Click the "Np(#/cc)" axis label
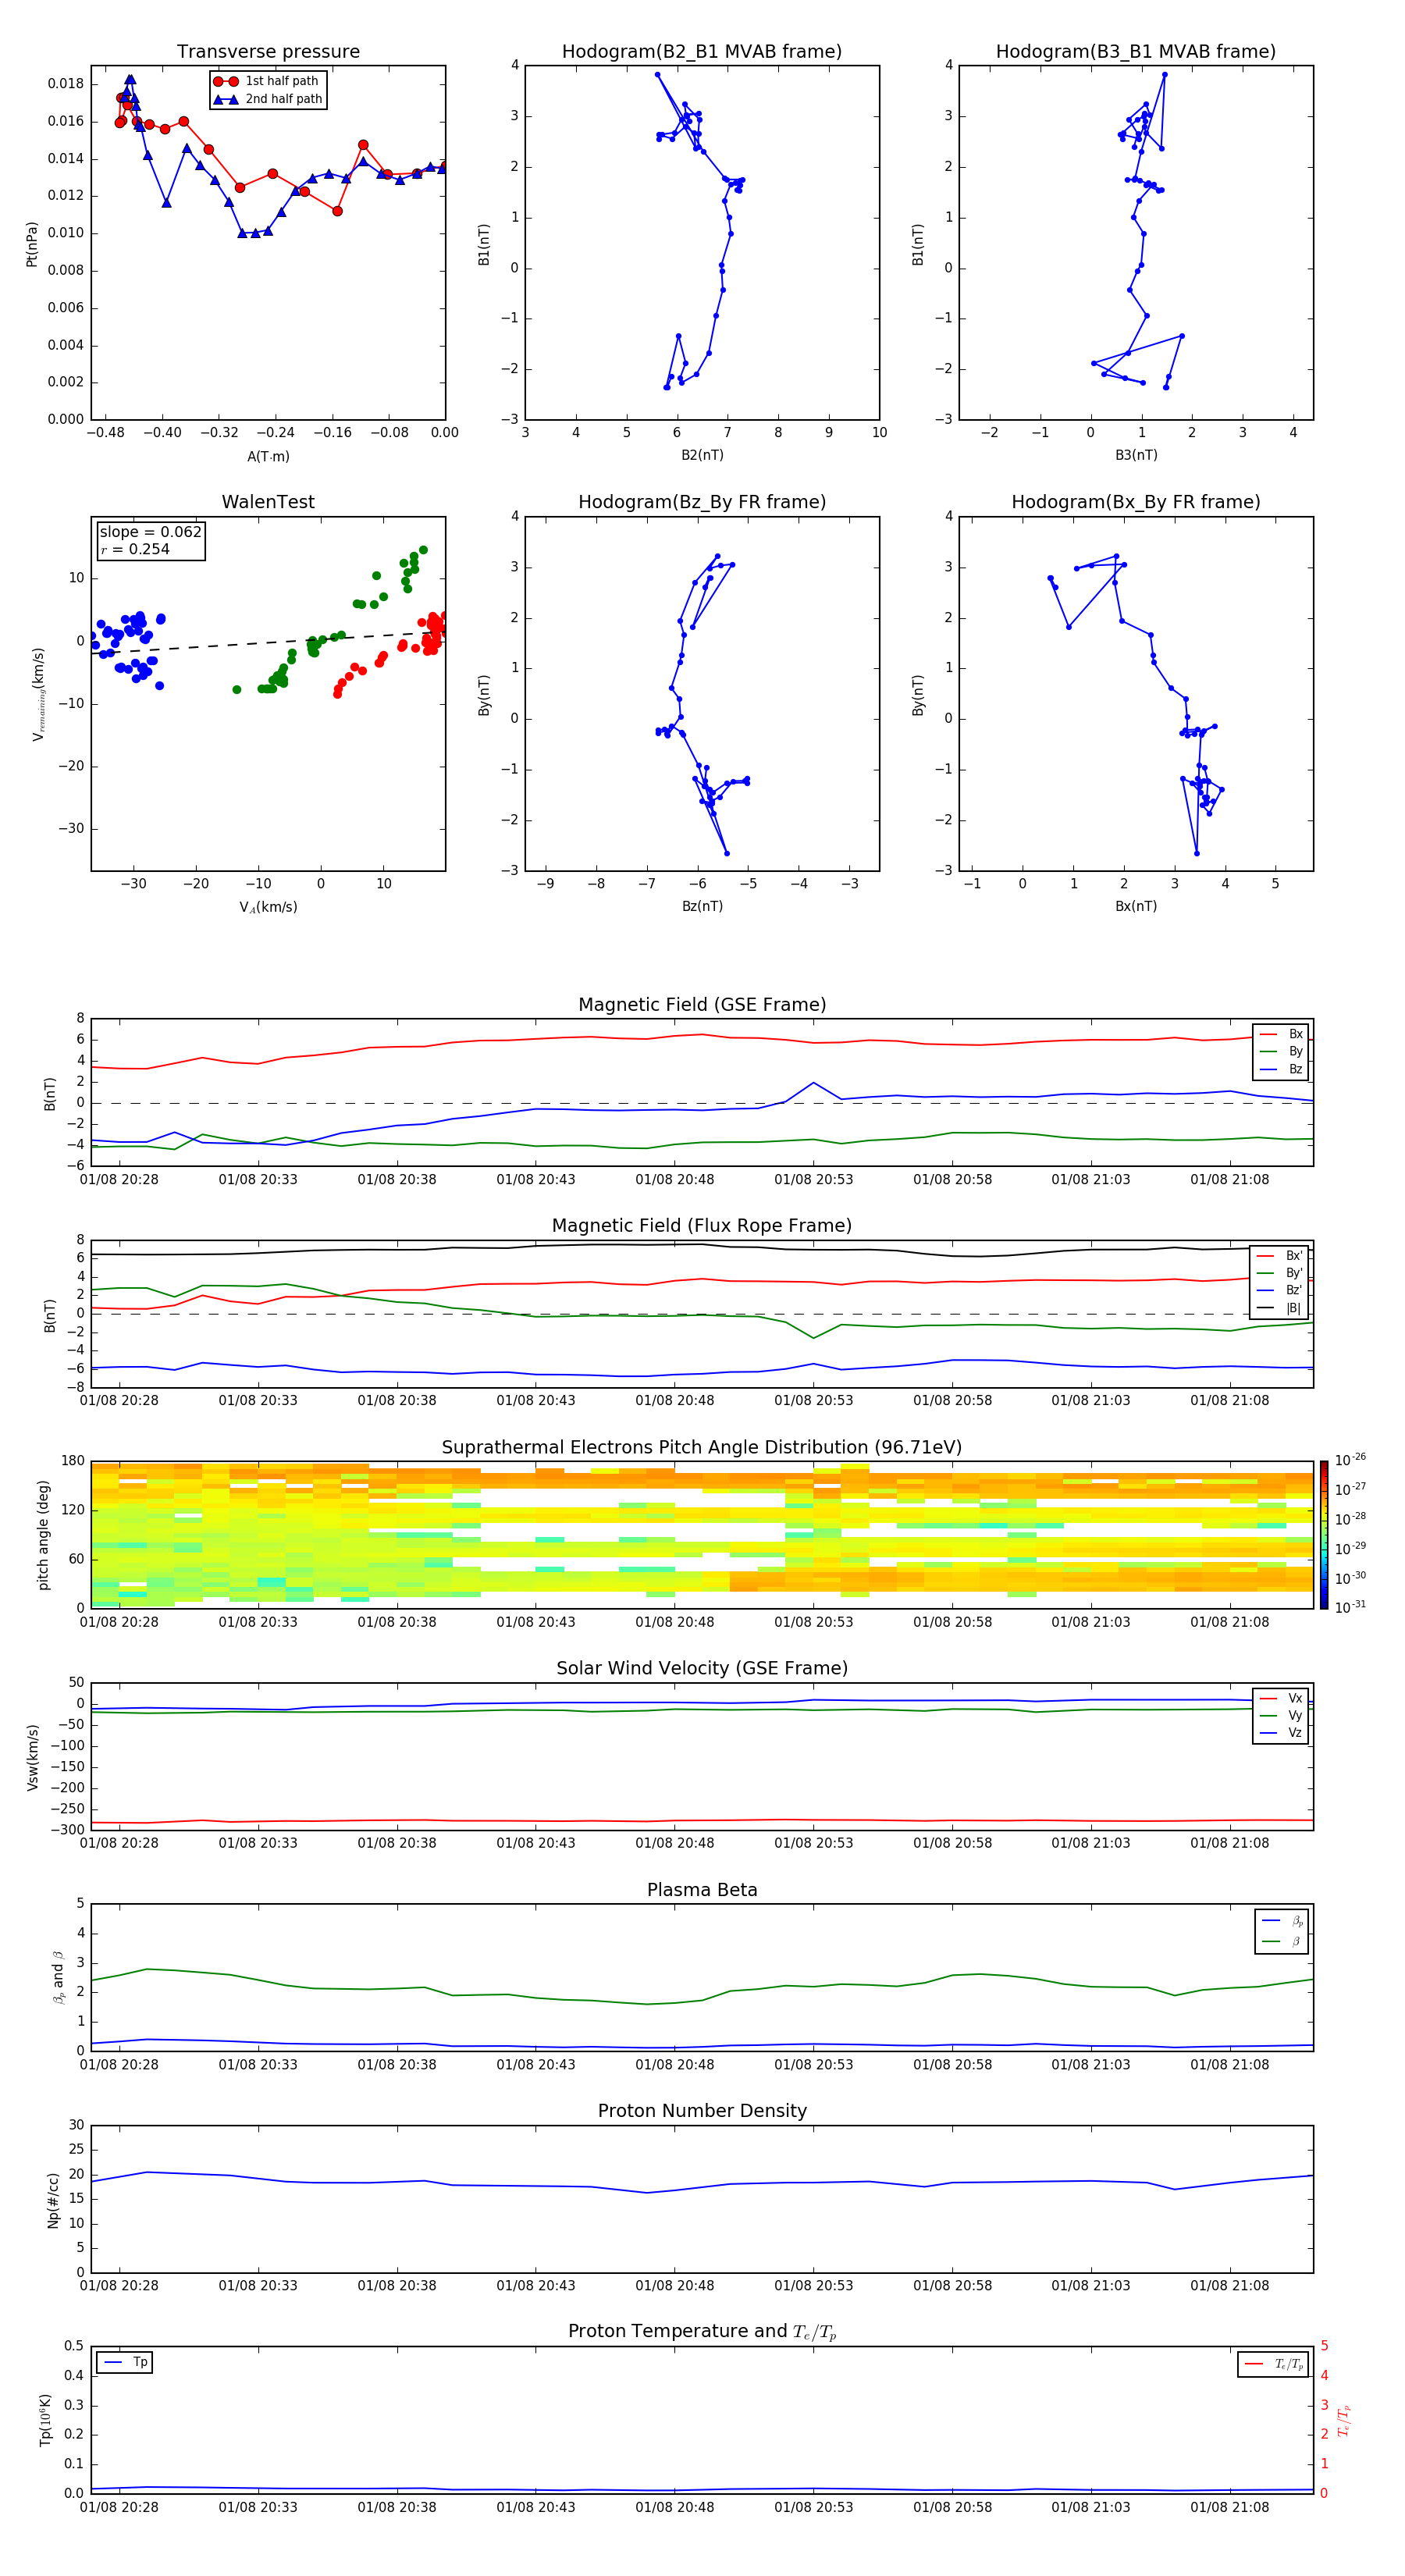The width and height of the screenshot is (1405, 2576). pyautogui.click(x=53, y=2200)
